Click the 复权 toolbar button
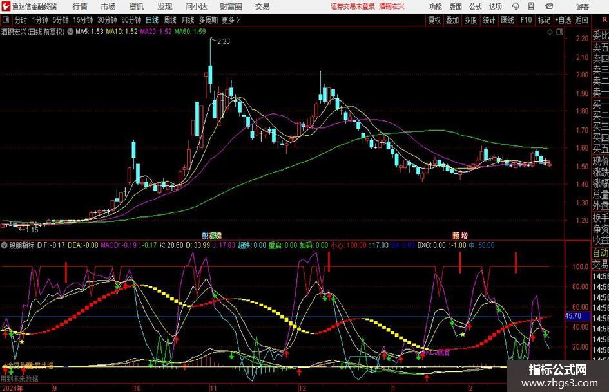This screenshot has width=609, height=392. point(434,20)
